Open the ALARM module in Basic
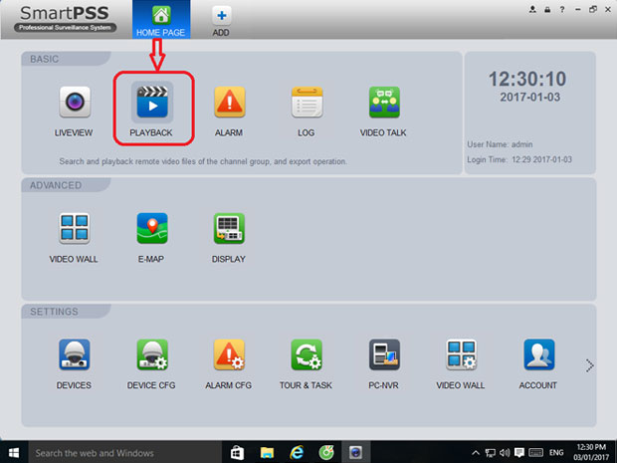The height and width of the screenshot is (463, 617). (x=230, y=103)
